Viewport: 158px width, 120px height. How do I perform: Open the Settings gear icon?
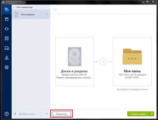(6, 67)
